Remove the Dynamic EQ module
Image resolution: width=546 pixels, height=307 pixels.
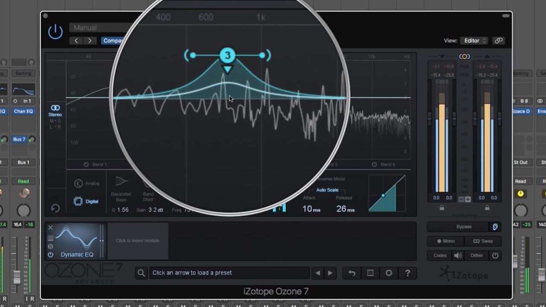50,228
